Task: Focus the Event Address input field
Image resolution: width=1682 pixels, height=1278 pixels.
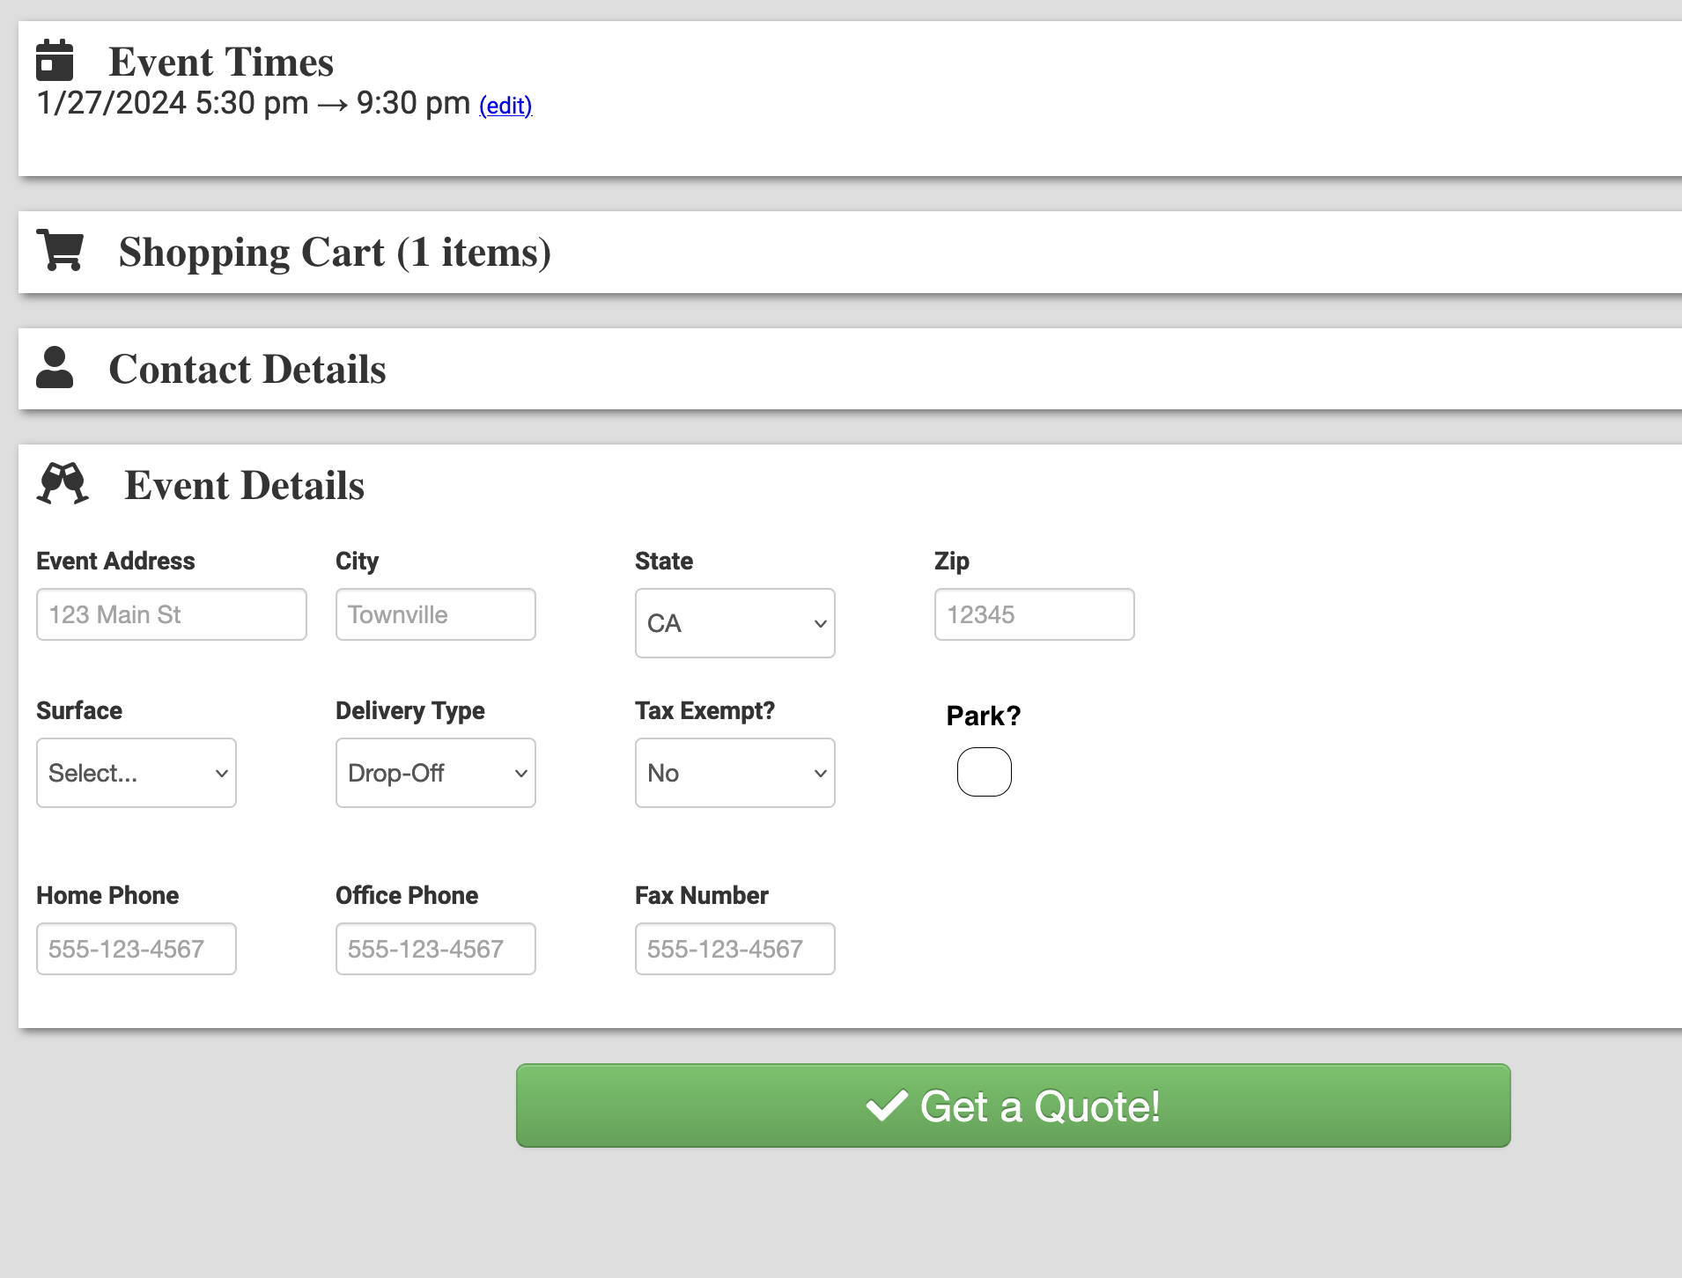Action: [x=172, y=614]
